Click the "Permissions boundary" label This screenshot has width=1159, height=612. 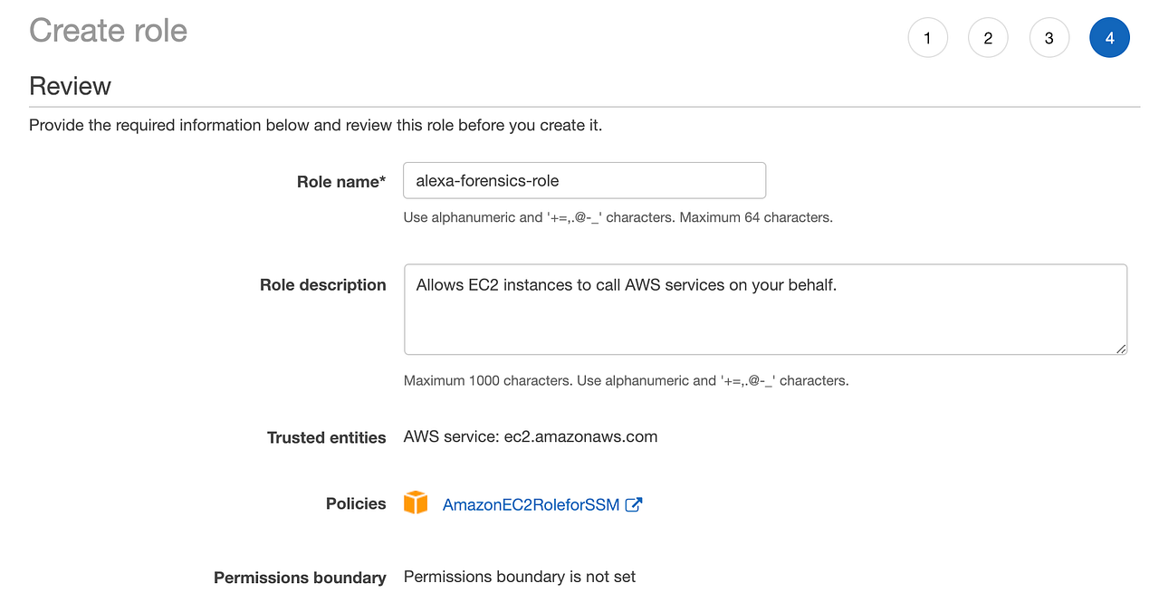300,578
